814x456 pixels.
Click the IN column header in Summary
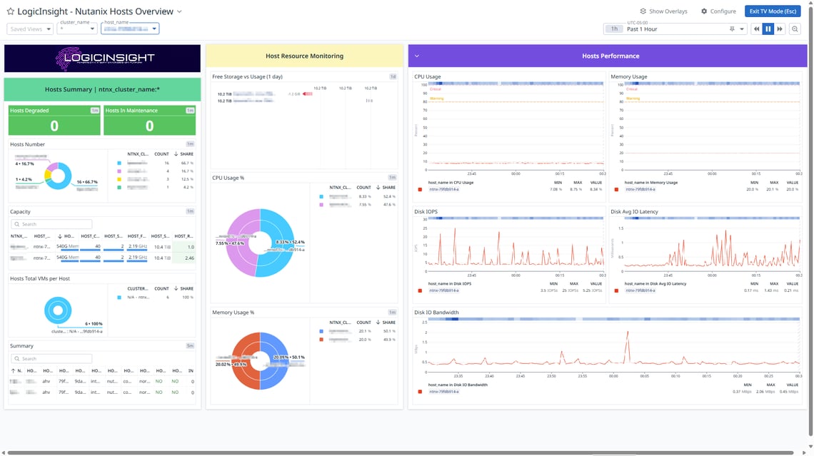[191, 371]
